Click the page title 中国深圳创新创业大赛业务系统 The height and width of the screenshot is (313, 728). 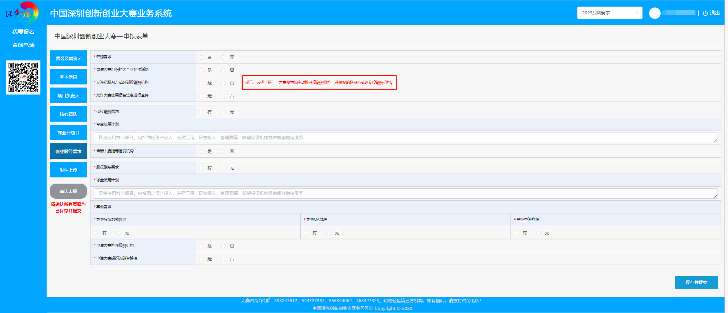coord(111,14)
